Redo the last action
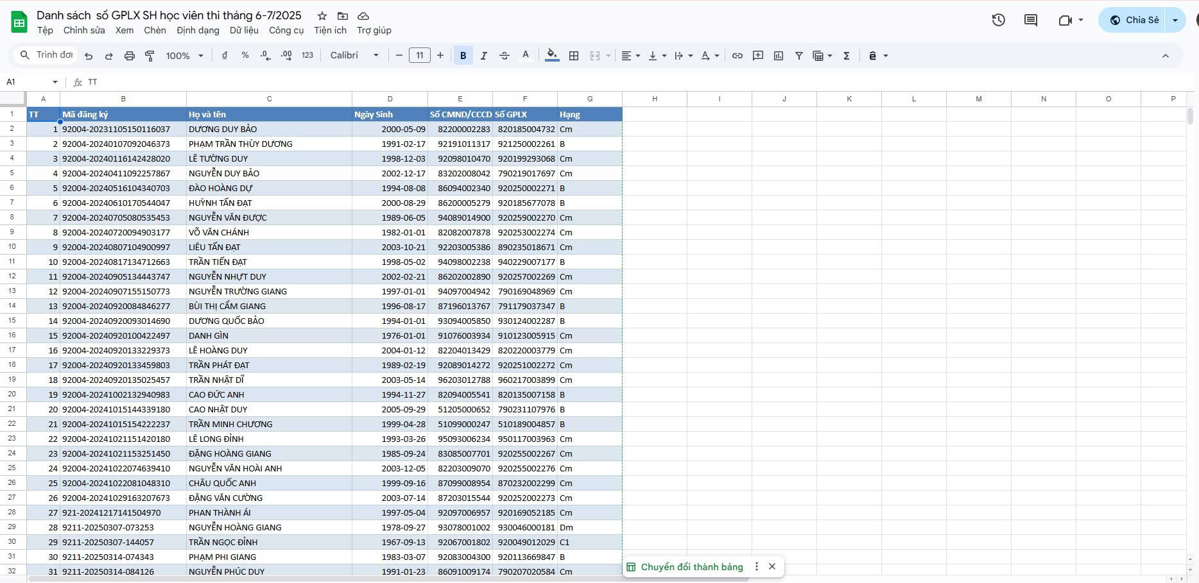The height and width of the screenshot is (583, 1199). coord(109,56)
